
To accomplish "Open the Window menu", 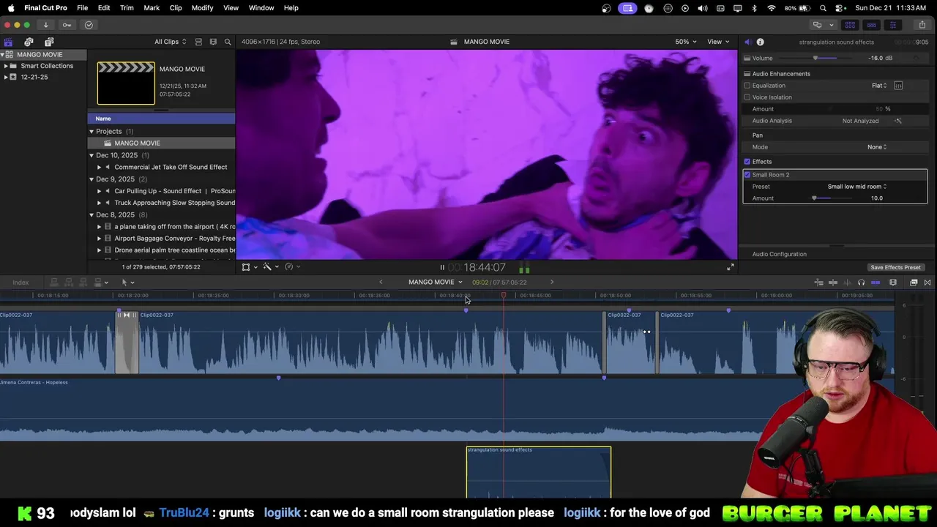I will [x=261, y=8].
